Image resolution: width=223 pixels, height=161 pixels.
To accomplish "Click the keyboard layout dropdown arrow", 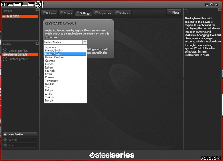I will 85,42.
